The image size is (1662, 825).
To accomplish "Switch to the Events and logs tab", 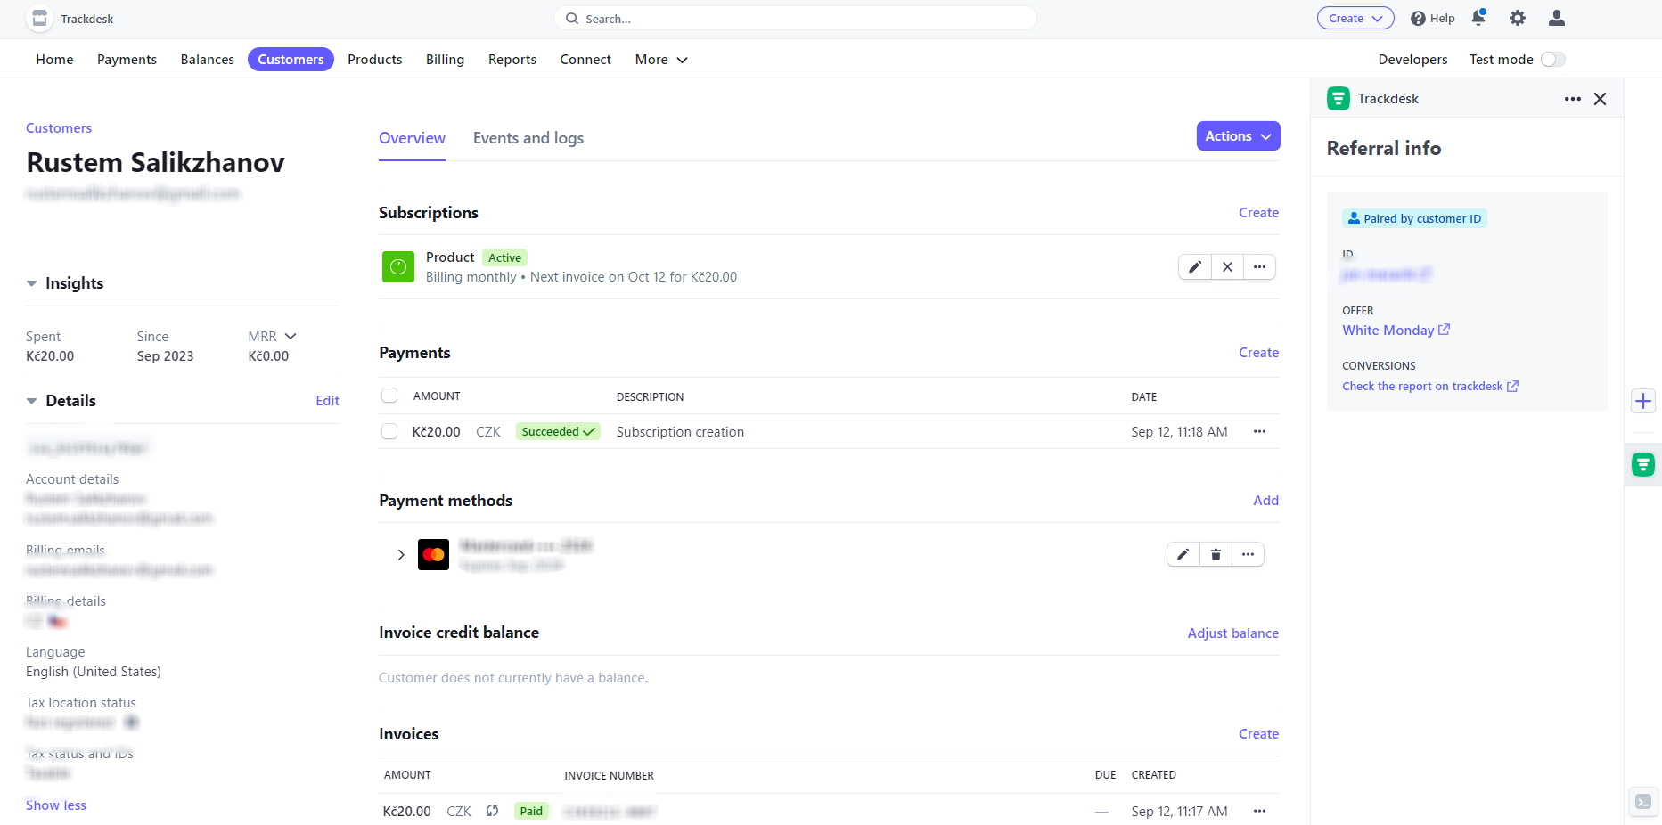I will (x=528, y=138).
